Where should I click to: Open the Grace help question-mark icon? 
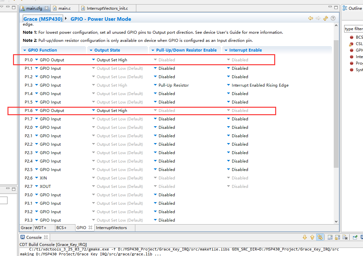333,18
